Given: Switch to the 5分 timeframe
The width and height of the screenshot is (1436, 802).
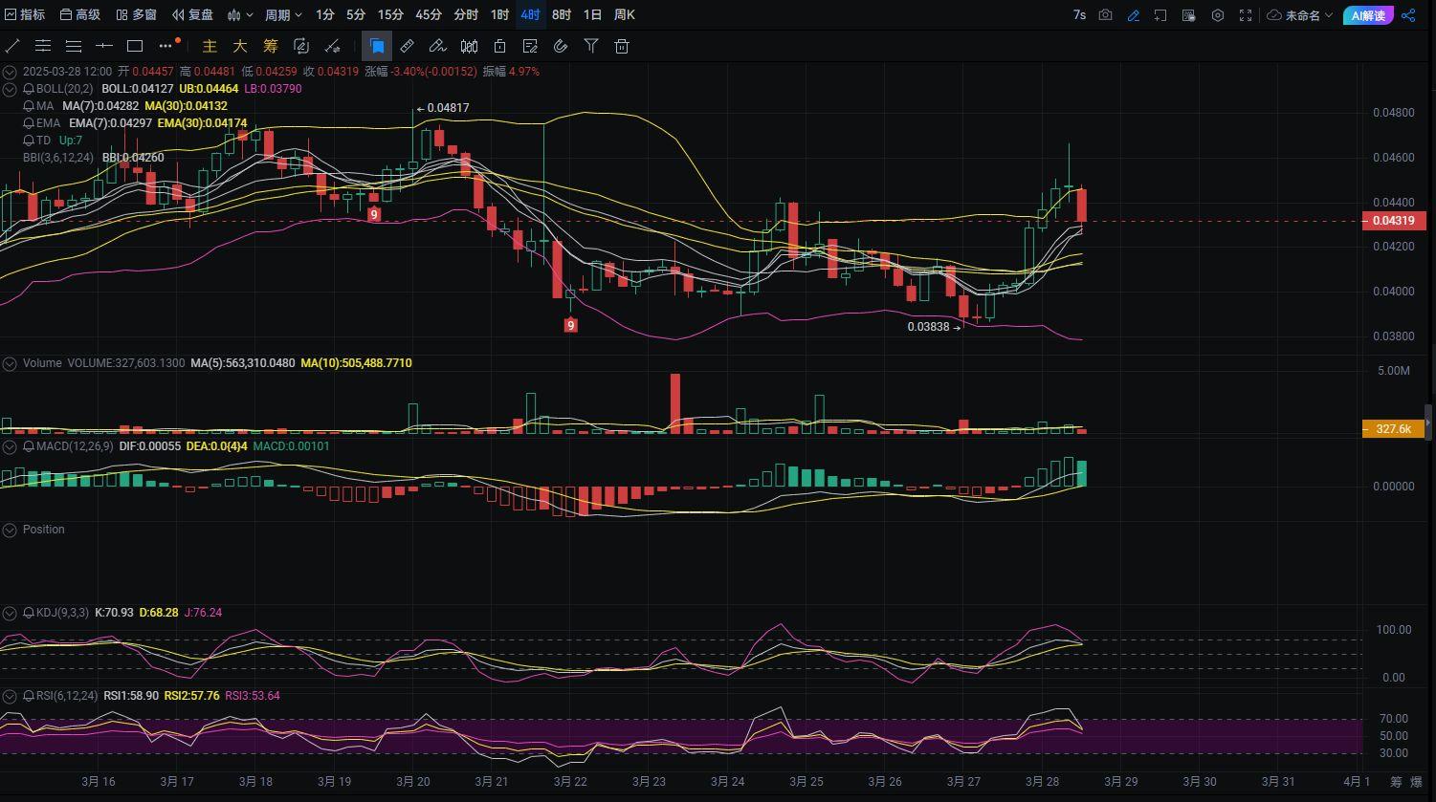Looking at the screenshot, I should point(356,14).
